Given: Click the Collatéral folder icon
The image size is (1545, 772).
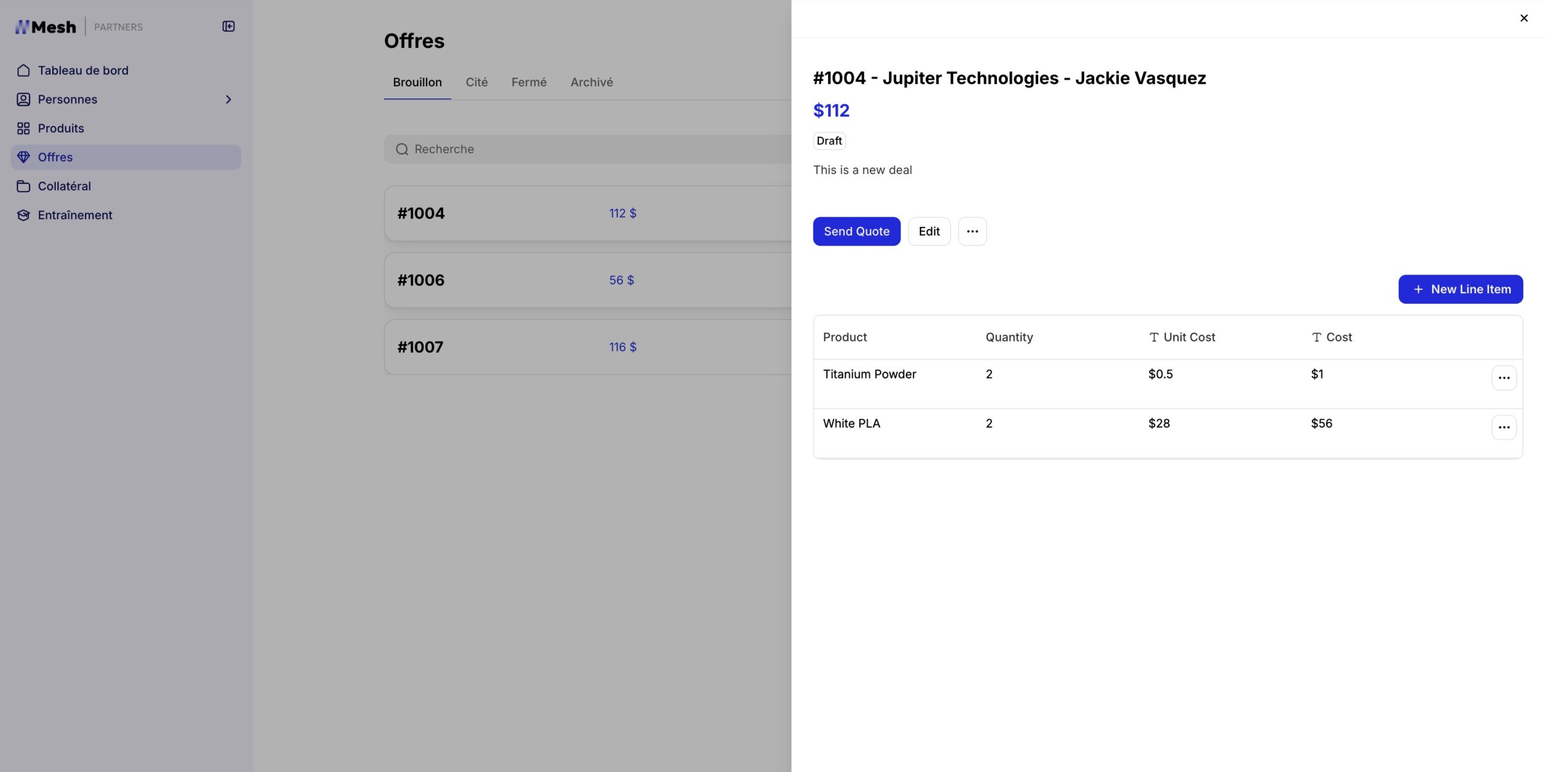Looking at the screenshot, I should pyautogui.click(x=24, y=186).
